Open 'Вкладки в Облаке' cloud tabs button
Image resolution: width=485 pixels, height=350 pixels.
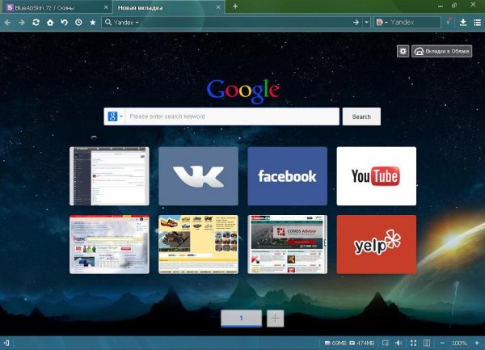pyautogui.click(x=441, y=51)
